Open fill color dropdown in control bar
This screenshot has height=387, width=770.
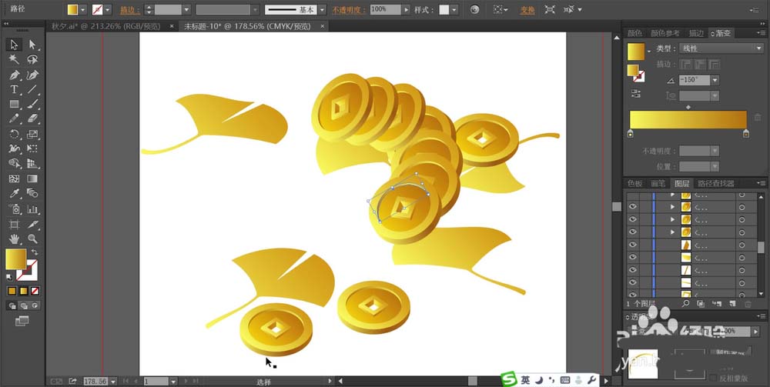[x=82, y=9]
